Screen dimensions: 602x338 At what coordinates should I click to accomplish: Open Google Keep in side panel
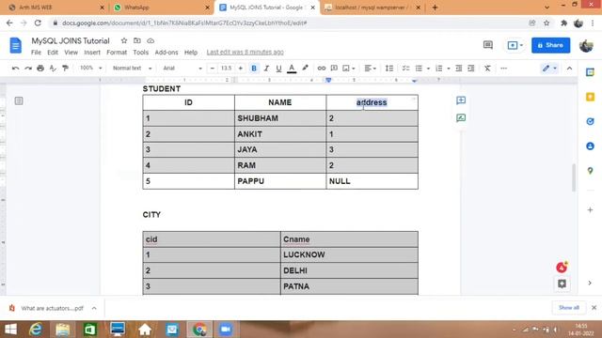590,97
